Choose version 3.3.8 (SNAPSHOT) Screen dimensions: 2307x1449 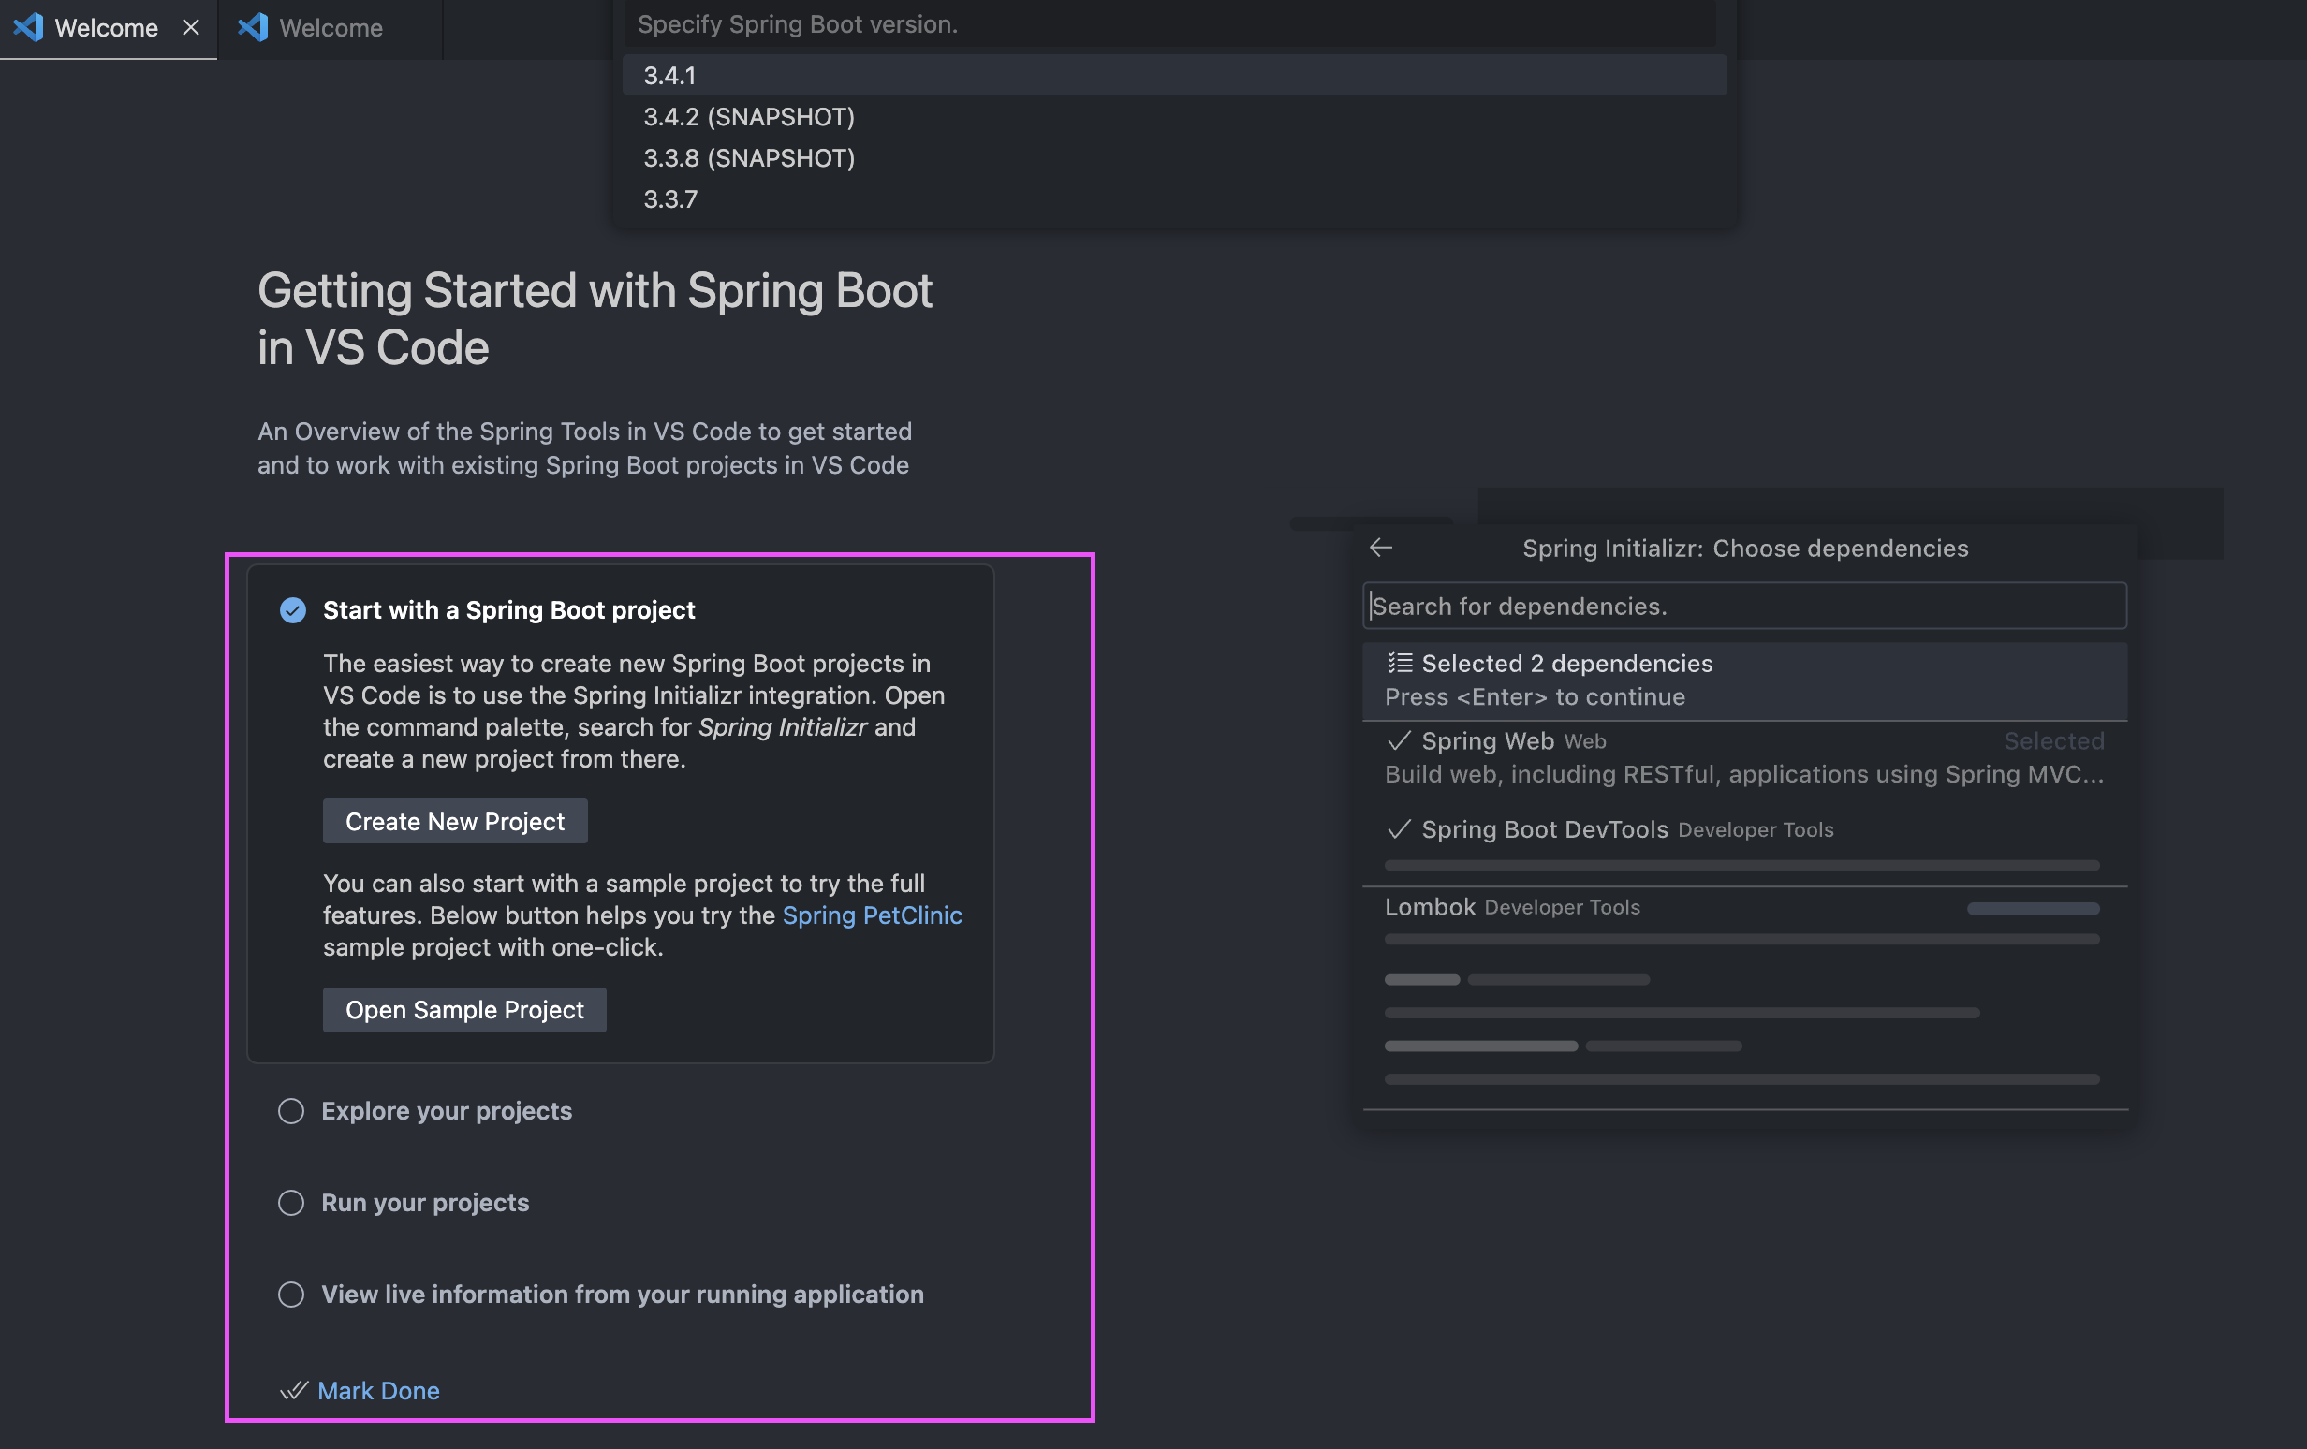click(x=1173, y=157)
